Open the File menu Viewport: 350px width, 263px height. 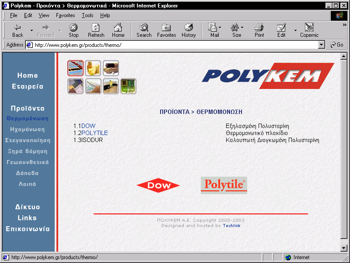pyautogui.click(x=14, y=15)
